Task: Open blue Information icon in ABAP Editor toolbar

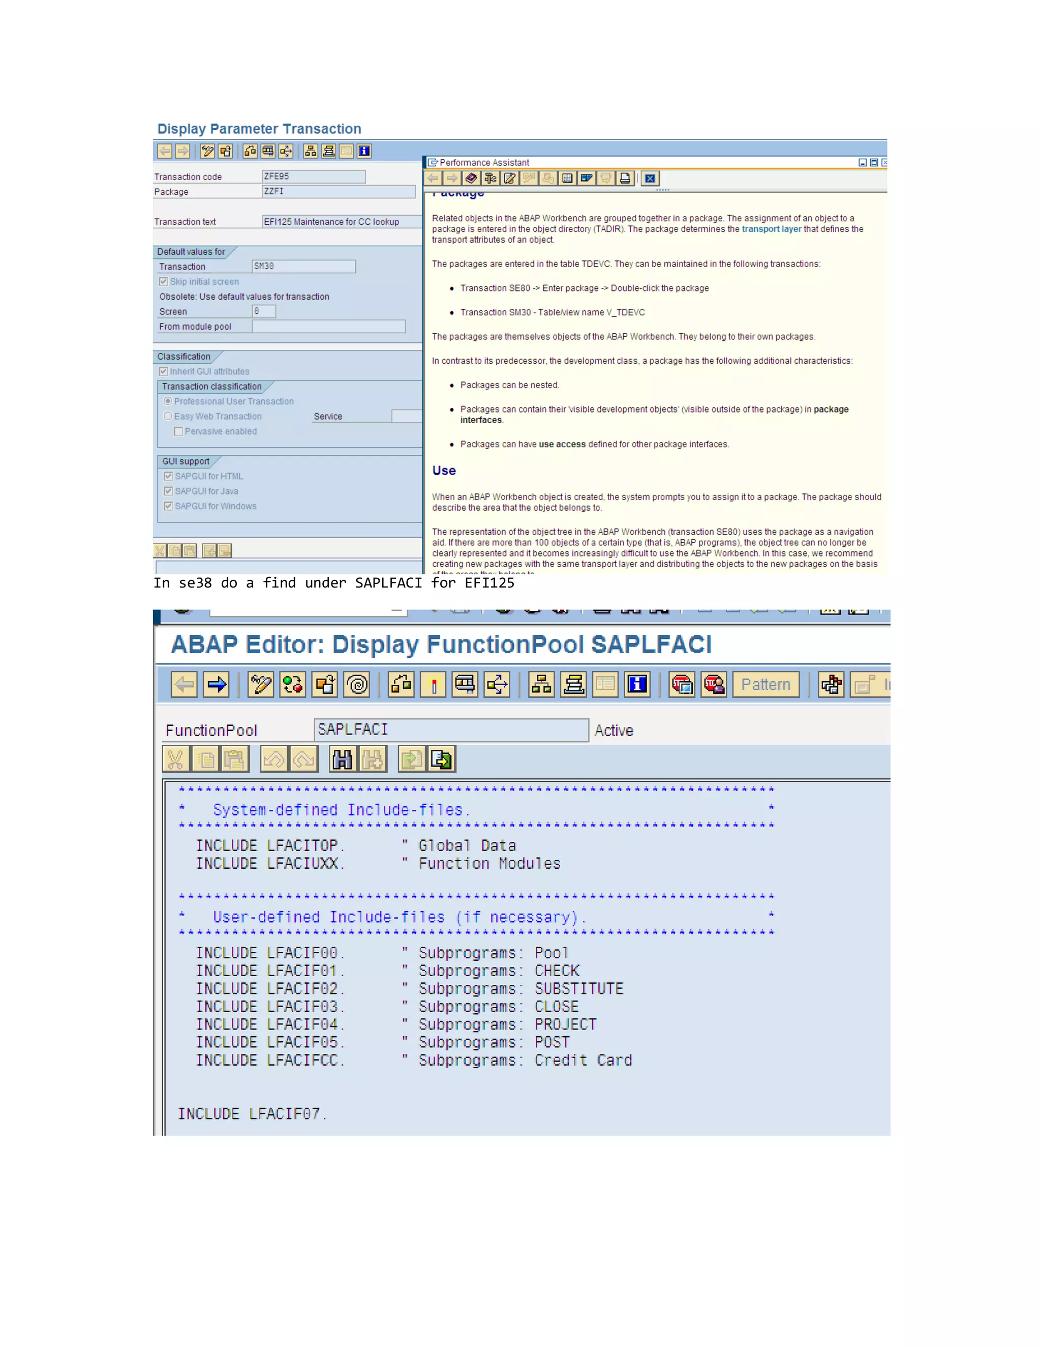Action: tap(638, 685)
